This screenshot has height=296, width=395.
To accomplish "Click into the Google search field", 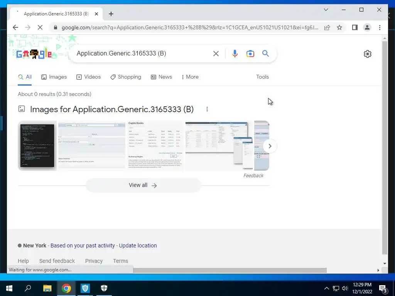I will (x=142, y=53).
